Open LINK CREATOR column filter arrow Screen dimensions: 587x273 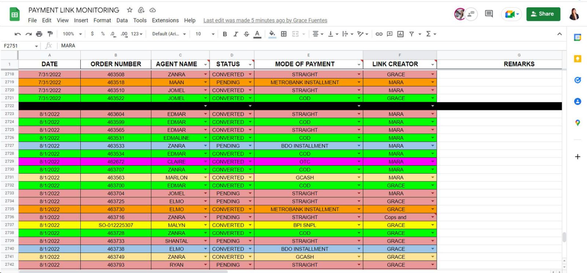(433, 64)
